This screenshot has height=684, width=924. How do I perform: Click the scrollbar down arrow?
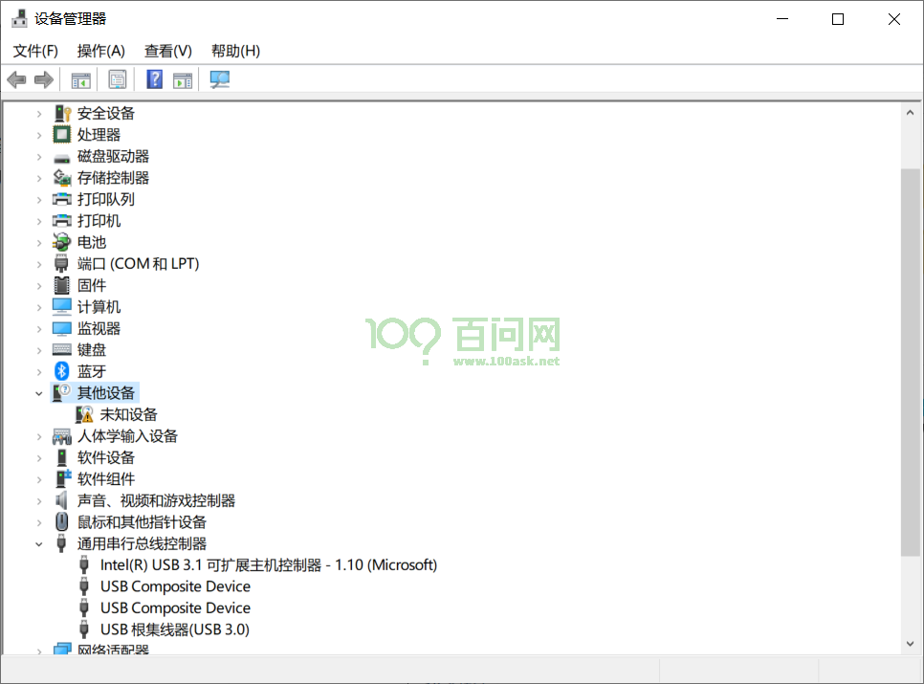tap(910, 644)
